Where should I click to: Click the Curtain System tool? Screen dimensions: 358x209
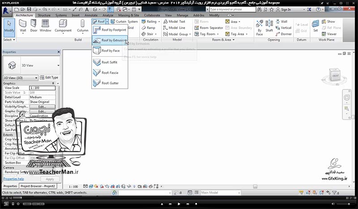coord(124,21)
